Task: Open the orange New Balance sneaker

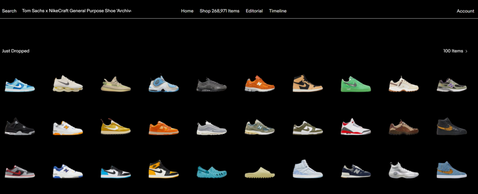Action: click(x=260, y=84)
